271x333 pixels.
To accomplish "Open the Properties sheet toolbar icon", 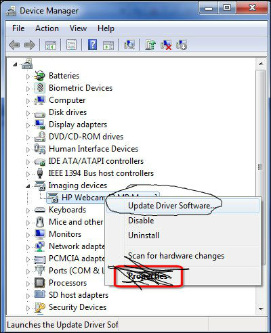I will pos(71,45).
